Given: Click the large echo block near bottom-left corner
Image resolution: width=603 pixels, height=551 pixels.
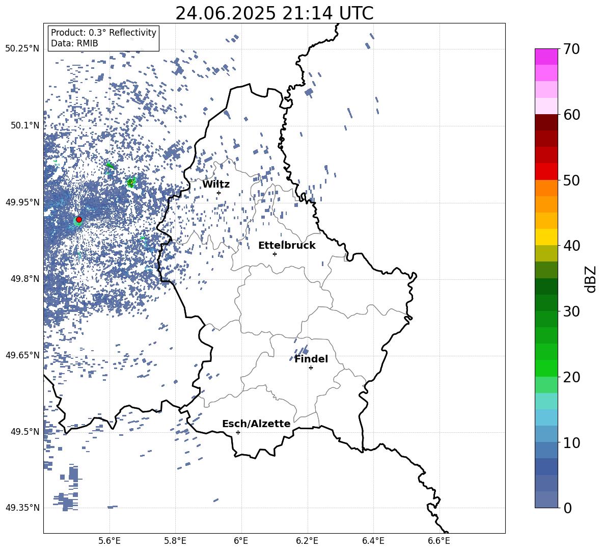Looking at the screenshot, I should click(x=67, y=502).
